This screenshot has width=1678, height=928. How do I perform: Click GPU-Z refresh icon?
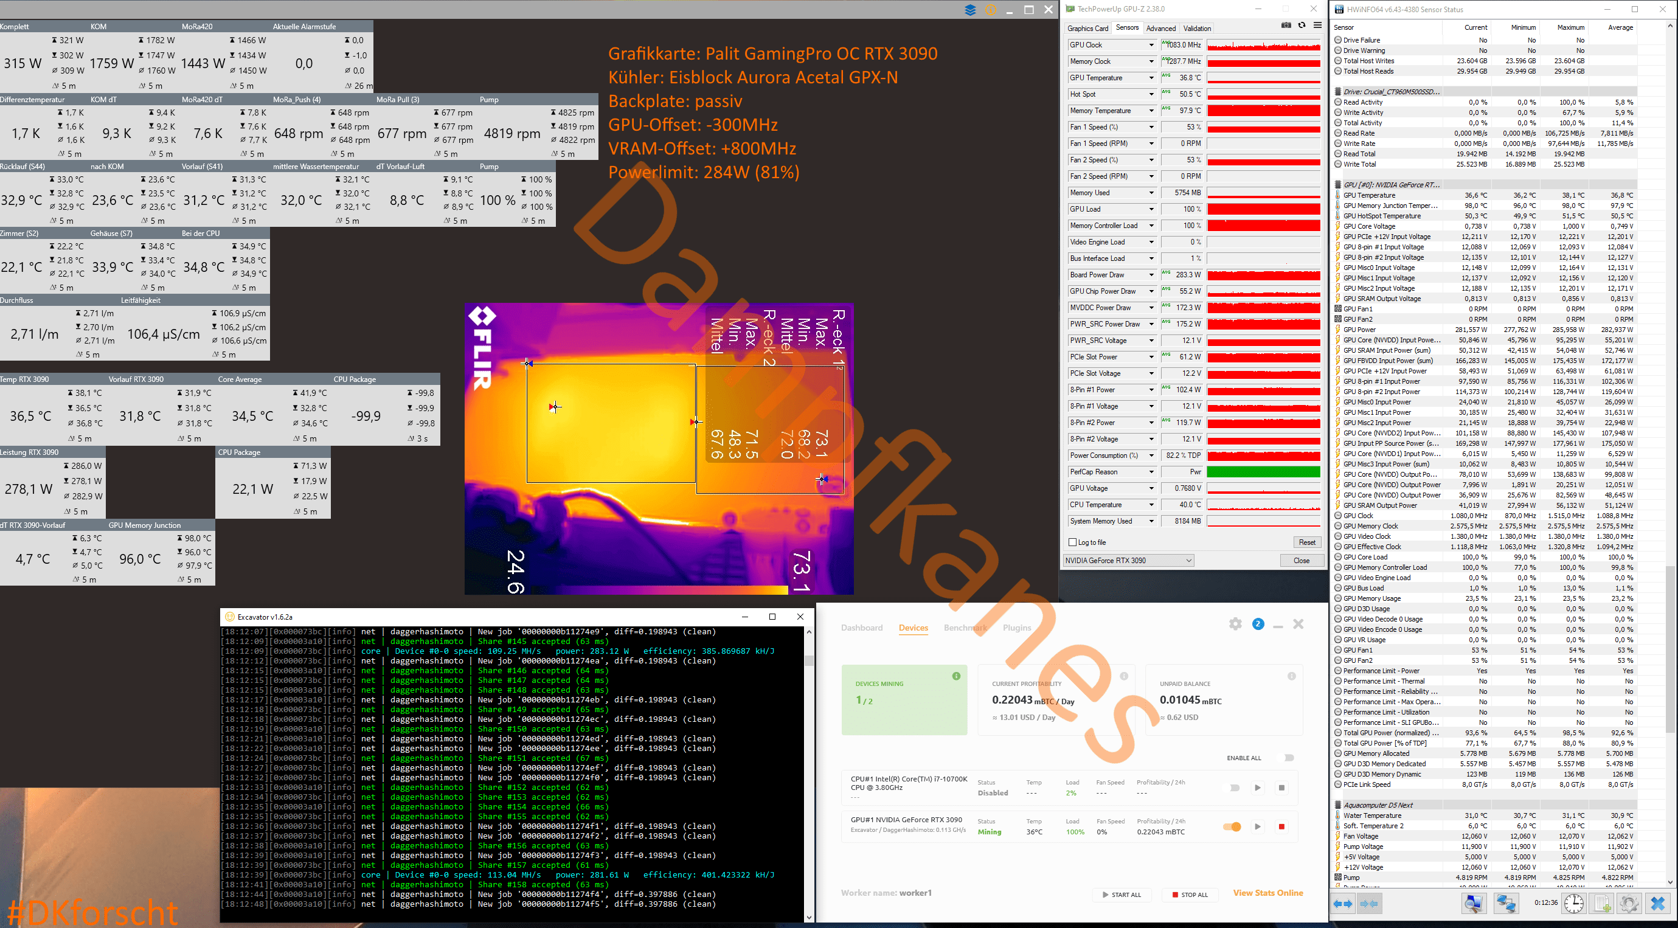click(1302, 26)
